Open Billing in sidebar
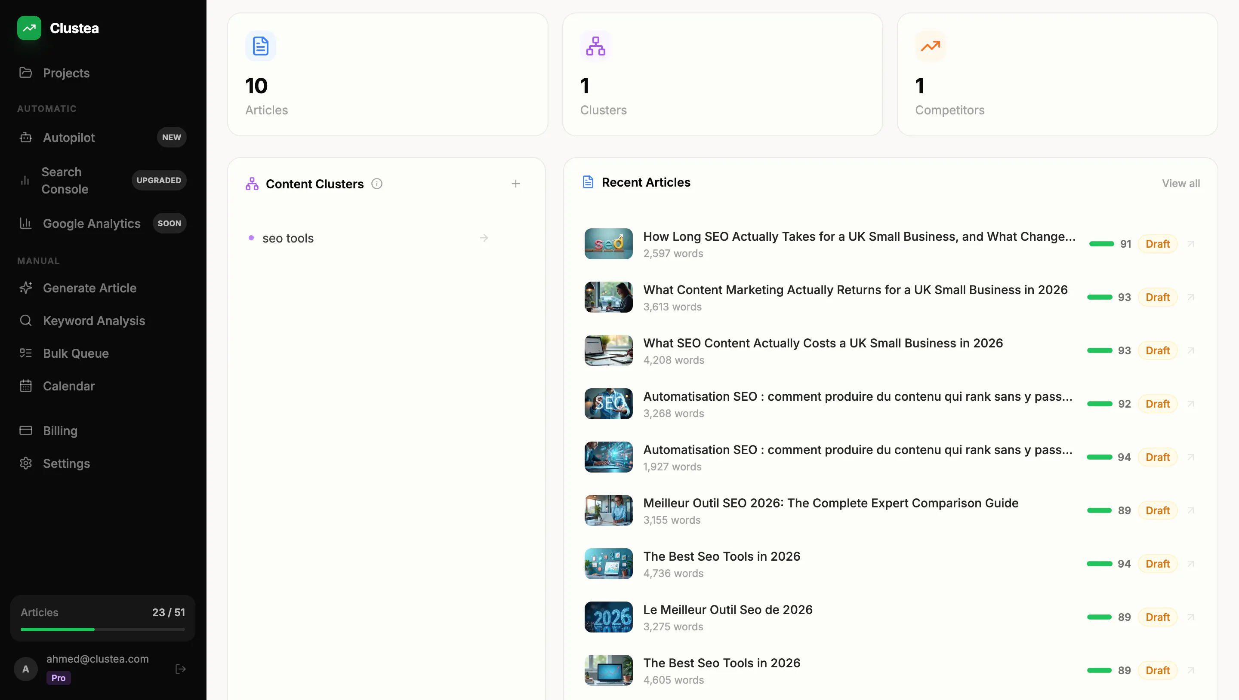This screenshot has width=1239, height=700. [x=103, y=430]
